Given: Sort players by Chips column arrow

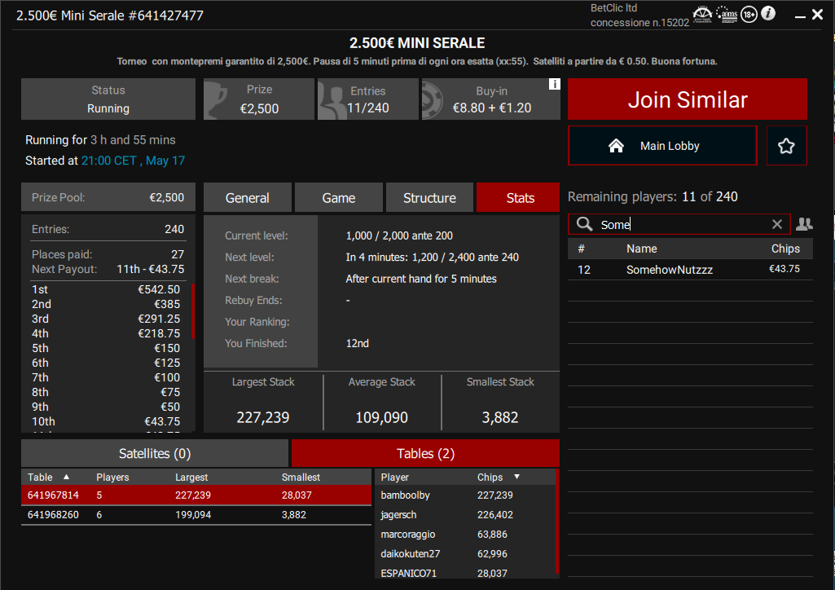Looking at the screenshot, I should tap(516, 477).
